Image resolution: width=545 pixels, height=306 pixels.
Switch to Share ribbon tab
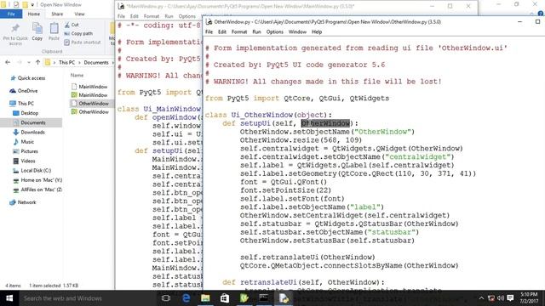click(x=57, y=14)
